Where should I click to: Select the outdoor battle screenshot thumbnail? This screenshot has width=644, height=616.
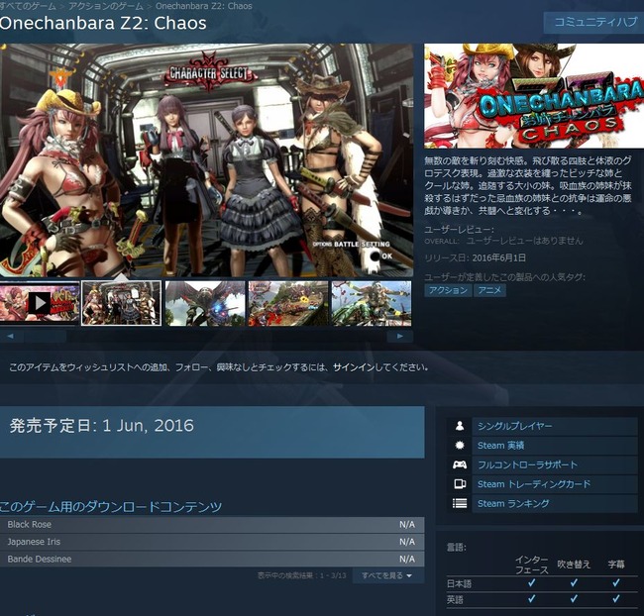click(x=288, y=303)
